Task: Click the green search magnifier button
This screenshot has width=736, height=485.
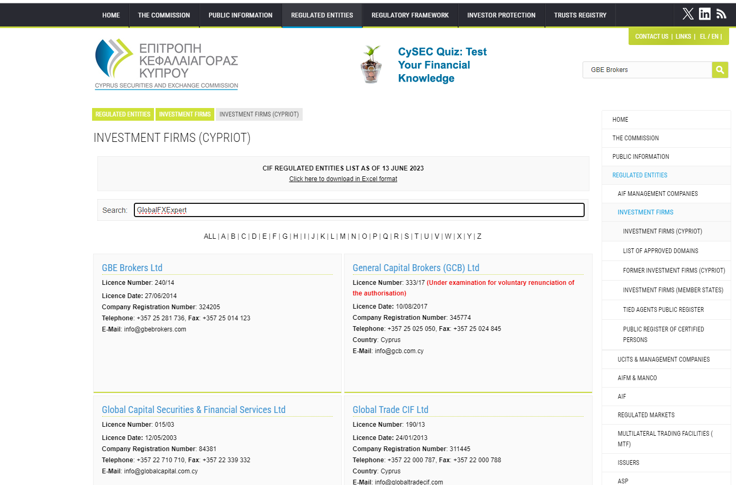Action: [720, 70]
